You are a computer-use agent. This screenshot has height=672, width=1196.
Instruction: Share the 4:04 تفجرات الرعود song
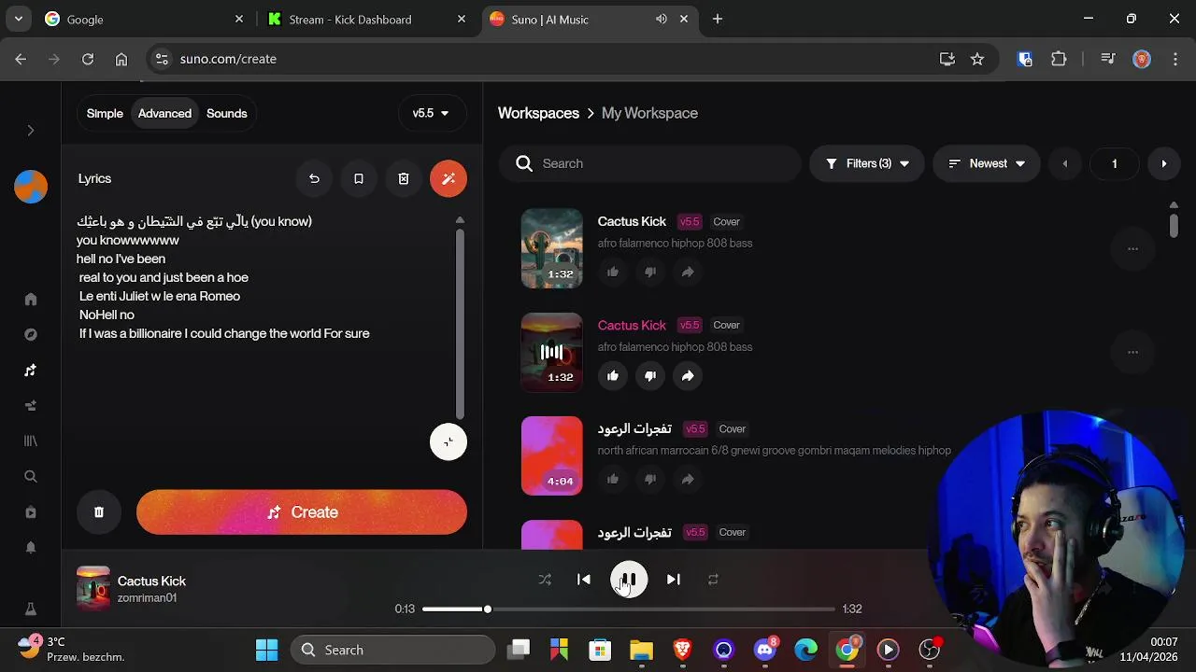point(688,479)
